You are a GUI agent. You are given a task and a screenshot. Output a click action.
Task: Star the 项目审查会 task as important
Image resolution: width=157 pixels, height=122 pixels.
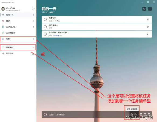click(148, 27)
